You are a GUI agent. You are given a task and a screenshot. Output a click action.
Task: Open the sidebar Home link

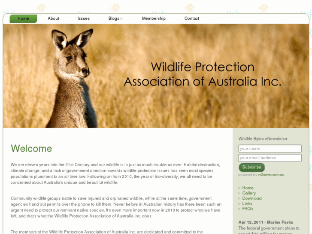(x=248, y=188)
